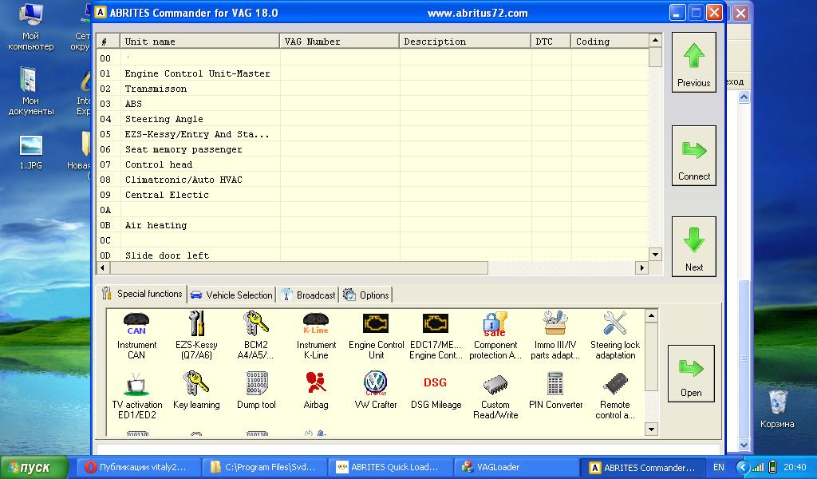Open the Instrument CAN special function
The image size is (817, 479).
click(x=136, y=336)
